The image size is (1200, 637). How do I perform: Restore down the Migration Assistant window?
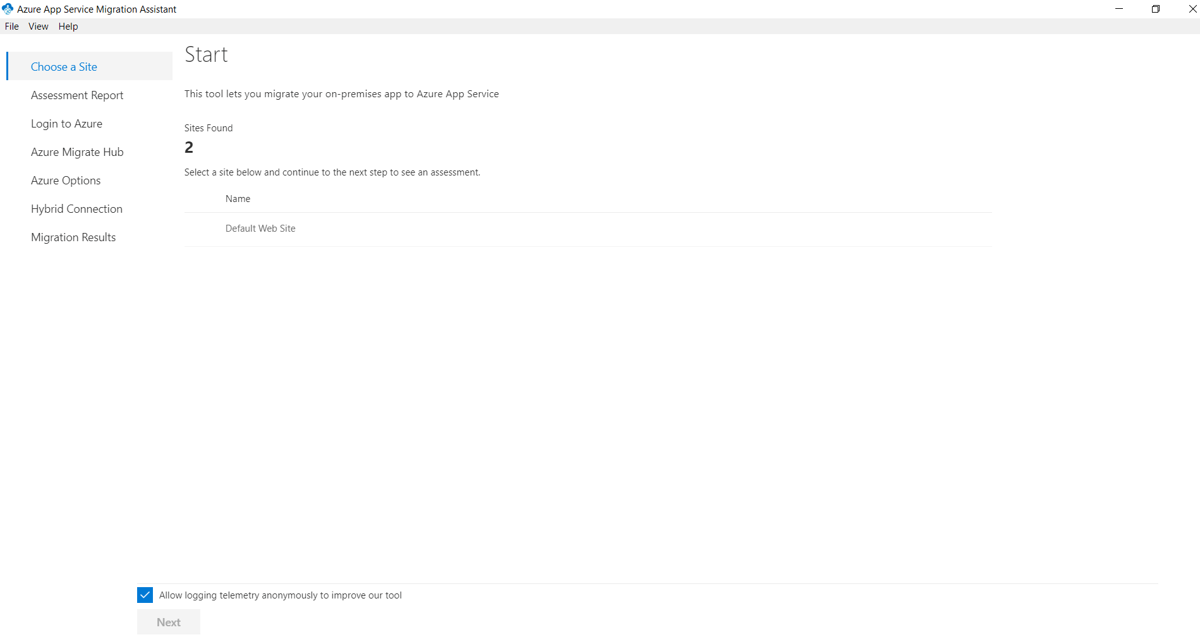[1156, 9]
